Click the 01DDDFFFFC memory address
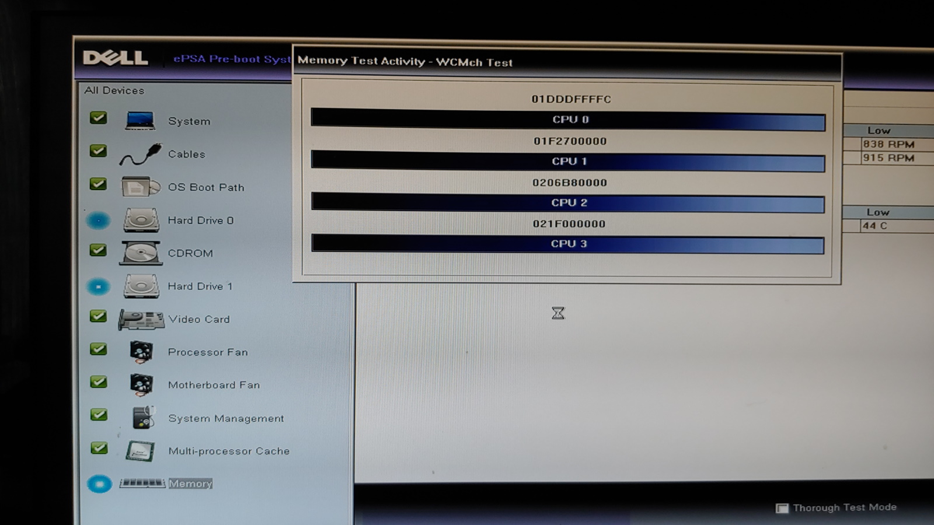The height and width of the screenshot is (525, 934). click(x=571, y=99)
